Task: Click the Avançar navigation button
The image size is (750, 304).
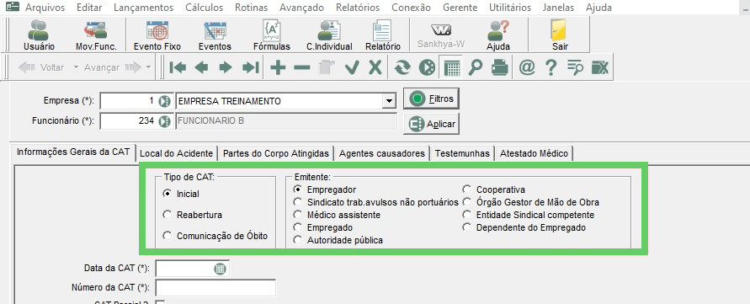Action: pos(112,67)
